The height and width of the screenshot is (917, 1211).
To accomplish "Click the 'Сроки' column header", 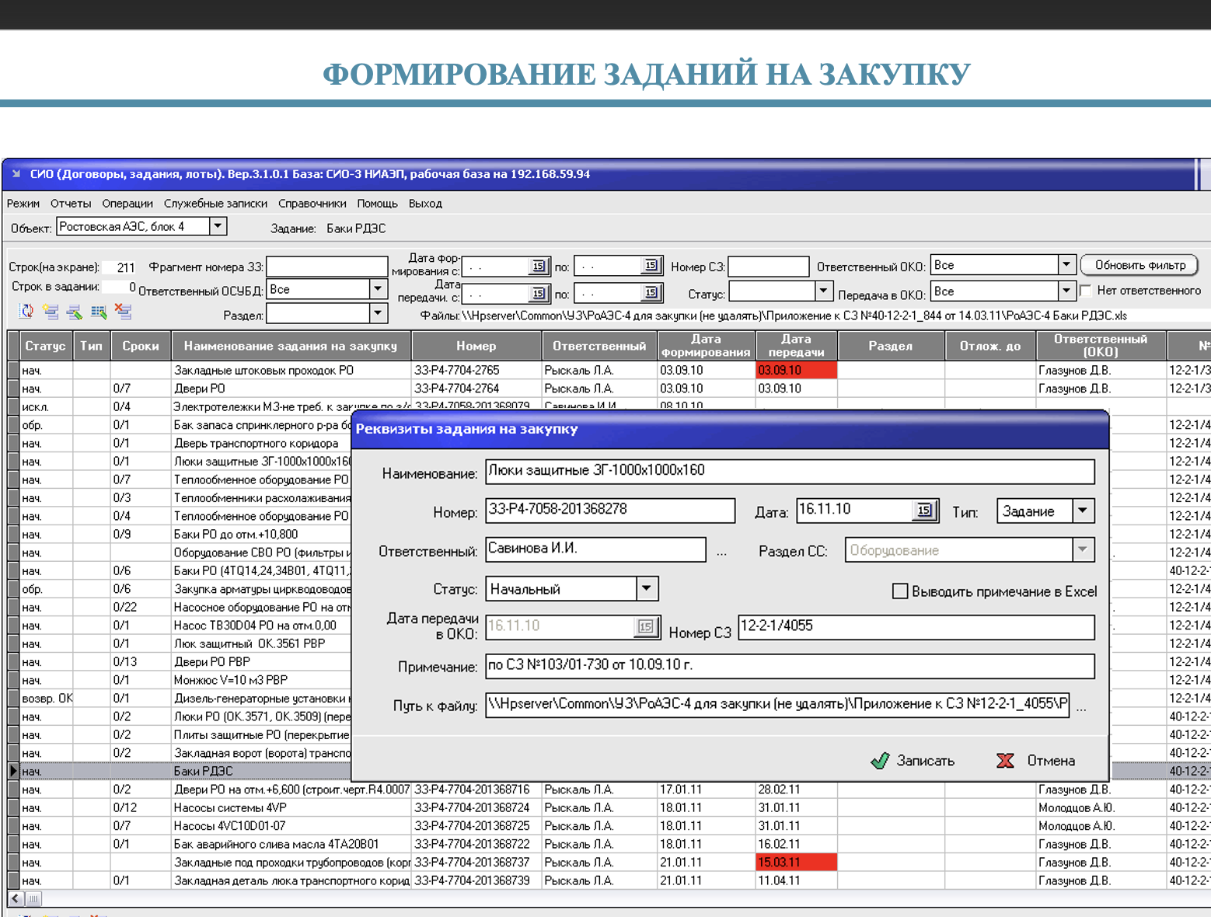I will (x=140, y=346).
